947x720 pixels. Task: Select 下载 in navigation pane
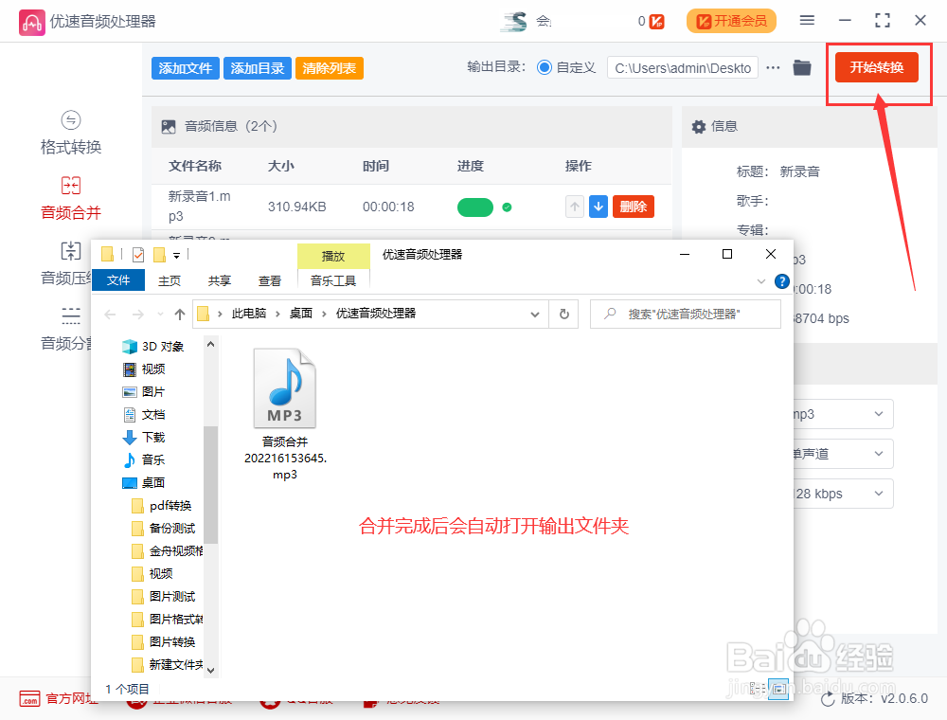(x=144, y=438)
